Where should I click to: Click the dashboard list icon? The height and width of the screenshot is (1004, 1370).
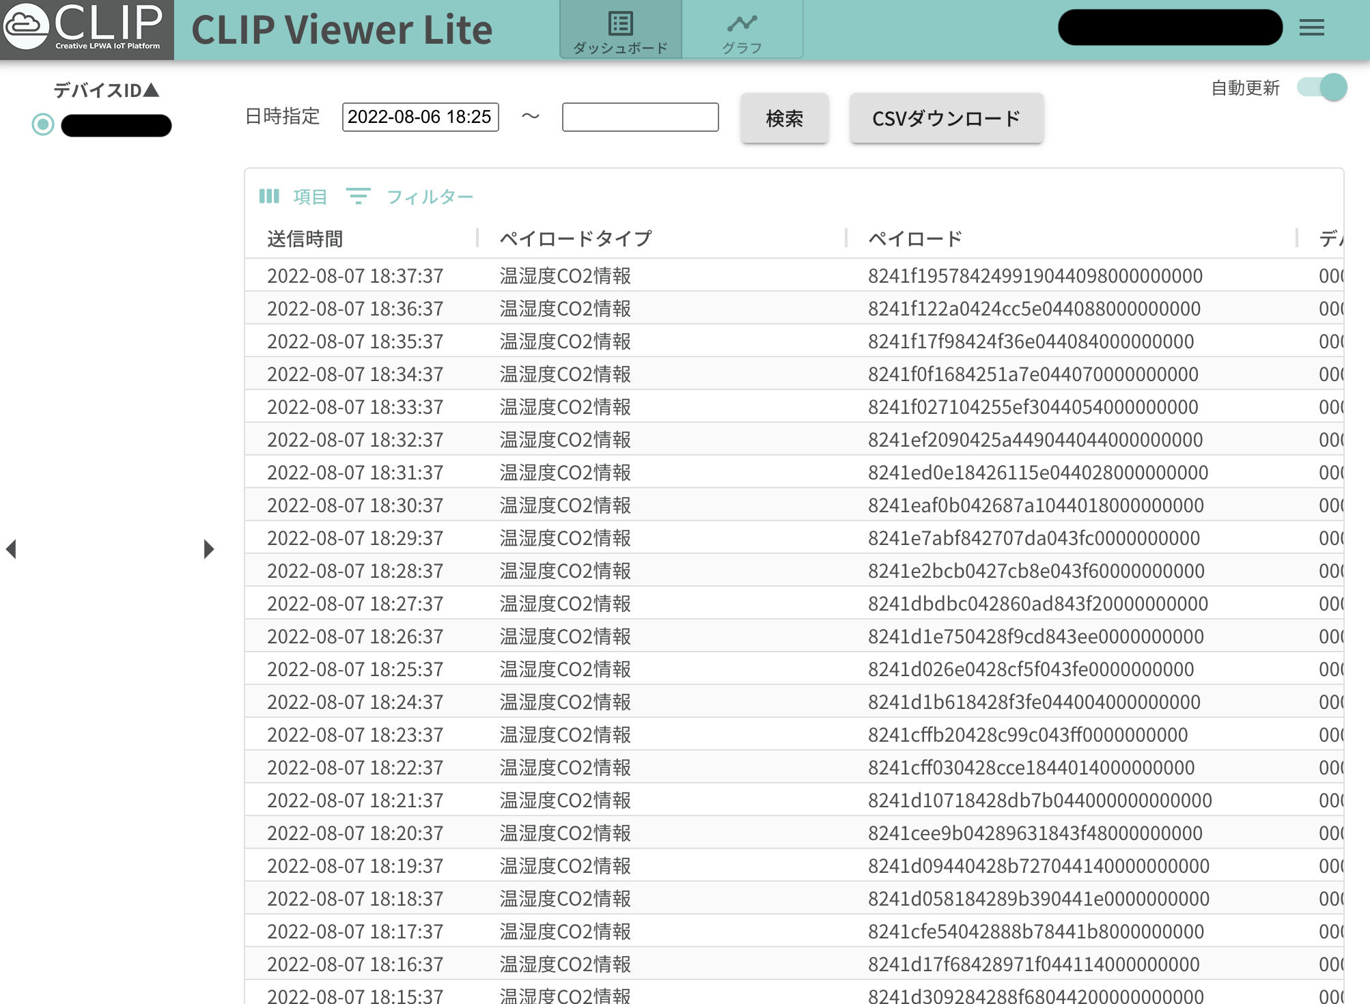click(x=620, y=23)
